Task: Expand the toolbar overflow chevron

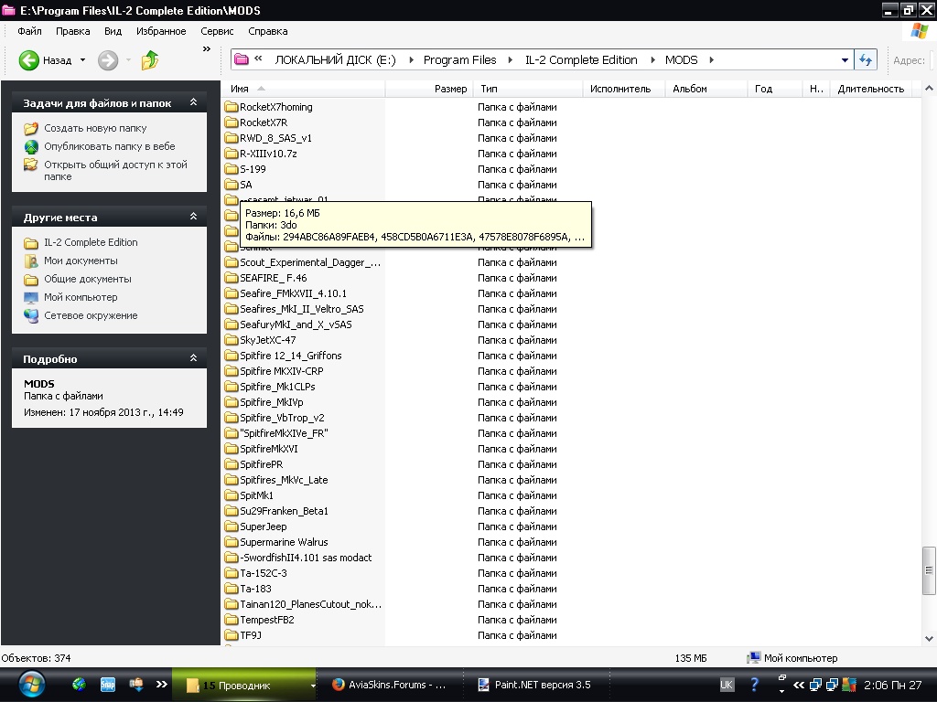Action: coord(207,49)
